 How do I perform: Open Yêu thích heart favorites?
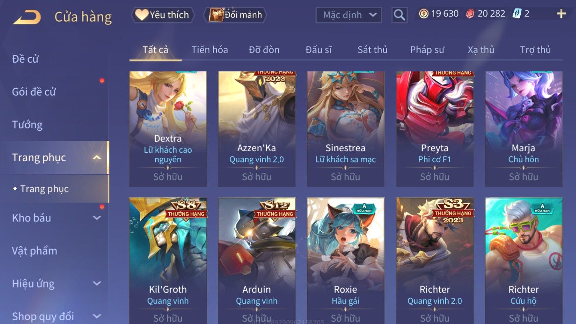[x=163, y=15]
